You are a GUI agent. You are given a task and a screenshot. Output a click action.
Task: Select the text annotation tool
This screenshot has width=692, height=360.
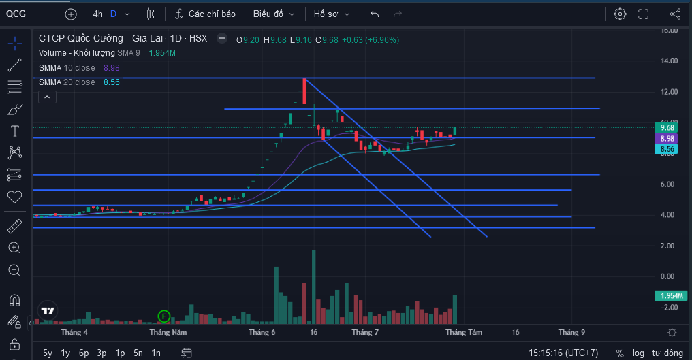tap(14, 131)
